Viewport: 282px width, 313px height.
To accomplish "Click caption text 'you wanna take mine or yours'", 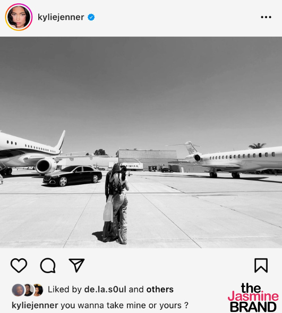I will (121, 306).
